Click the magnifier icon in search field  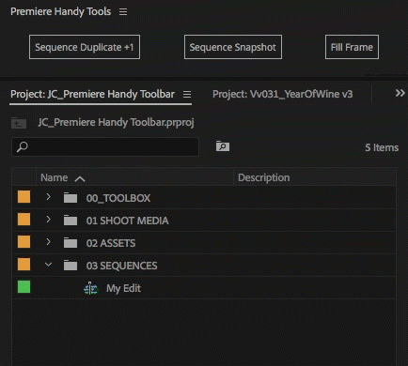click(x=23, y=146)
